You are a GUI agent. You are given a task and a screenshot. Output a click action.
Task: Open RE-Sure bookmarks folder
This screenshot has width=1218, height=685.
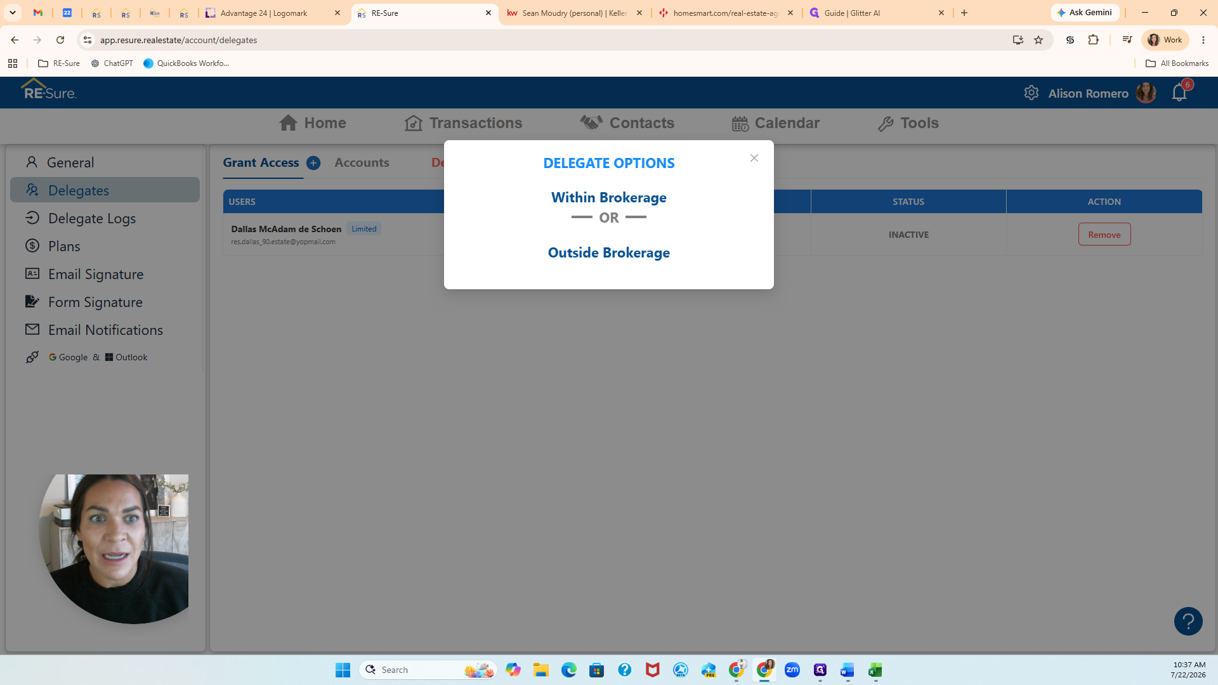click(59, 63)
